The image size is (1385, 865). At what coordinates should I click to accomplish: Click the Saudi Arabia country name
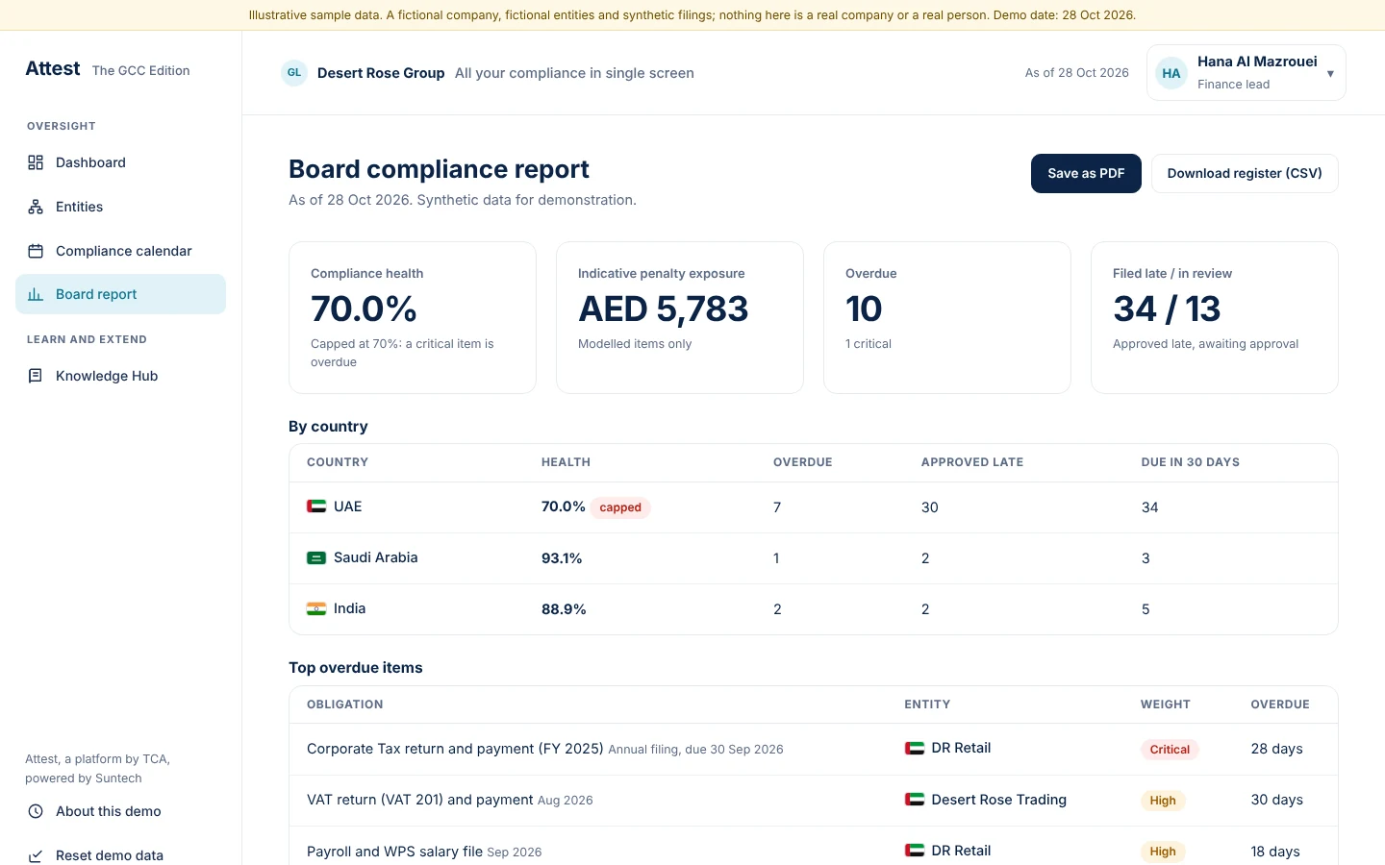click(x=376, y=557)
